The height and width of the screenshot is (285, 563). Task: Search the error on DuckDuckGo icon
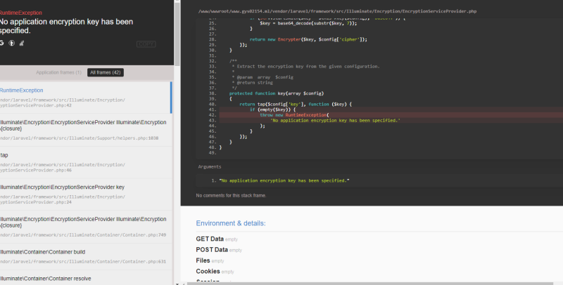click(12, 43)
